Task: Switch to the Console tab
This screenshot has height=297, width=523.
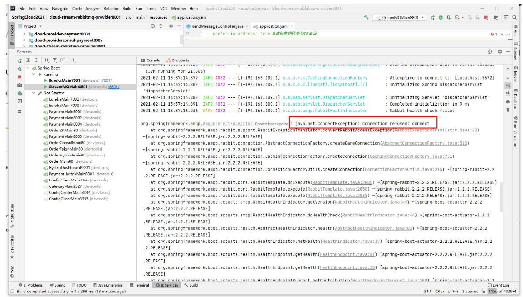Action: tap(151, 60)
